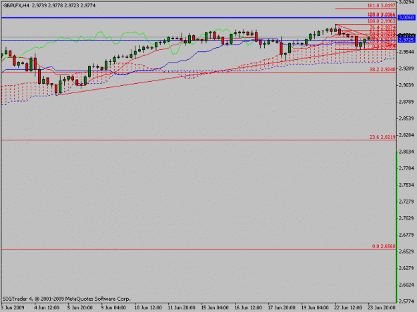Click the 15 Jun 04:00 time label
This screenshot has height=312, width=417.
tap(215, 307)
